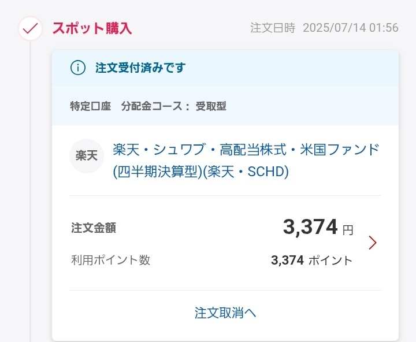Tap the 3,374 ポイント value
416x342 pixels.
pyautogui.click(x=312, y=261)
